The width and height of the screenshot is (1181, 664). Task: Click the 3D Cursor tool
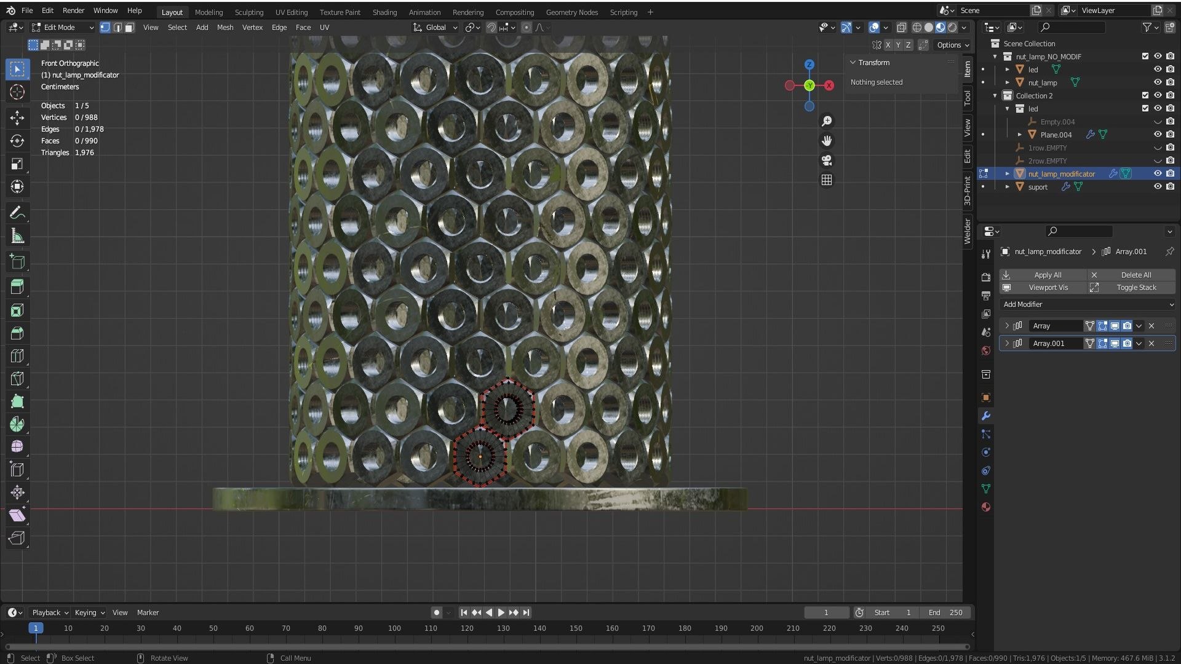tap(17, 92)
